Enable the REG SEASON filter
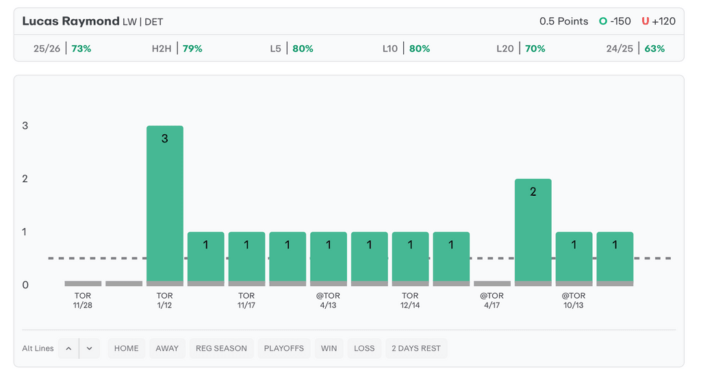Viewport: 701px width, 380px height. pyautogui.click(x=221, y=349)
